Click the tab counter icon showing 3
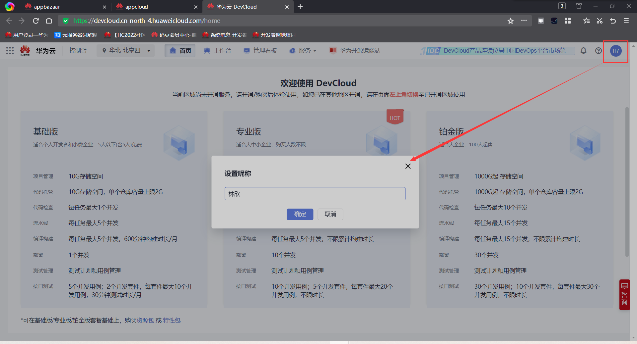637x344 pixels. coord(562,6)
